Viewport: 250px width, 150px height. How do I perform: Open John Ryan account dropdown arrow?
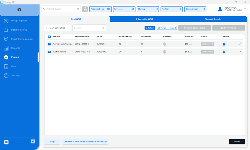click(x=245, y=9)
